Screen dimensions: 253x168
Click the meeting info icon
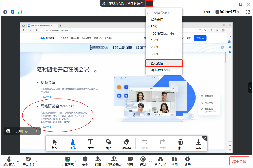pos(5,12)
